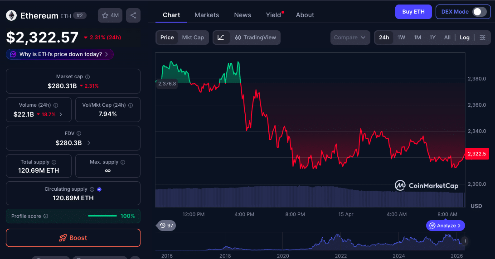Click the Max. supply info icon
This screenshot has width=495, height=259.
123,162
